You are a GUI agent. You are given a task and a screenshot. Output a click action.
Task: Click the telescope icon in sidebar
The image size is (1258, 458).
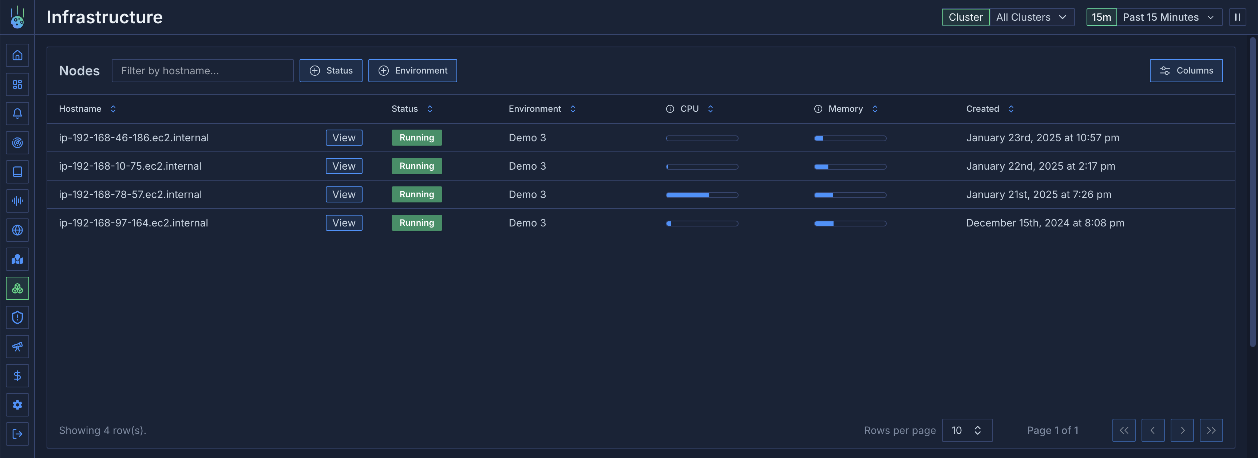tap(17, 347)
